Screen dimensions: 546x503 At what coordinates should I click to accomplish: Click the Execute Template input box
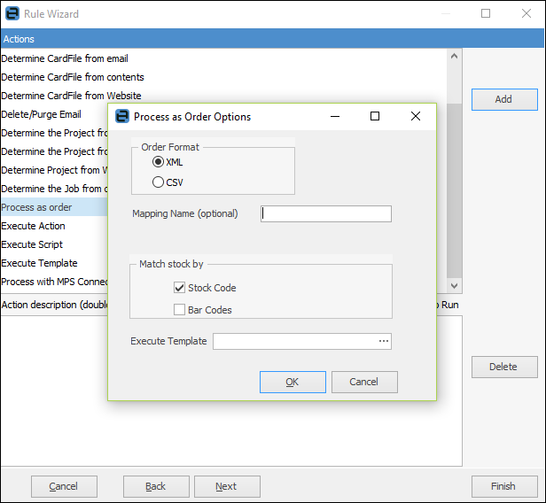point(294,341)
